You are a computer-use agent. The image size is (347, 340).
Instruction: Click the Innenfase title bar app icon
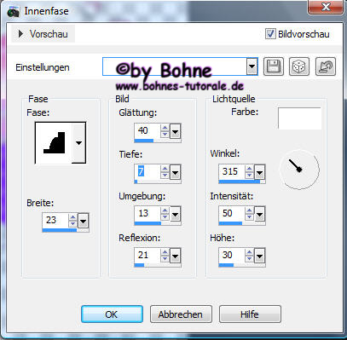[13, 12]
